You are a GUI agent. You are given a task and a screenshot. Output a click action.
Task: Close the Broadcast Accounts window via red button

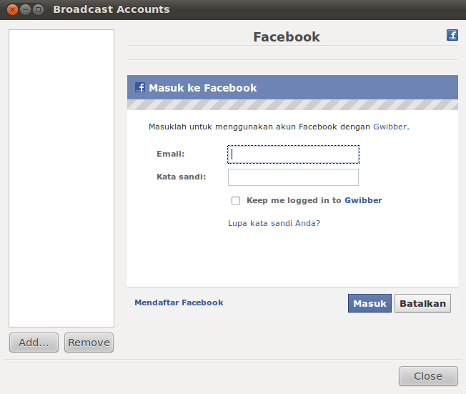pyautogui.click(x=12, y=9)
